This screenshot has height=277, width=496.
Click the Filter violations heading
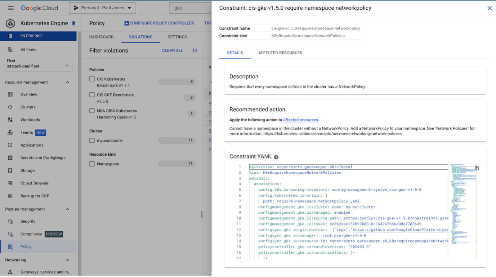coord(109,51)
